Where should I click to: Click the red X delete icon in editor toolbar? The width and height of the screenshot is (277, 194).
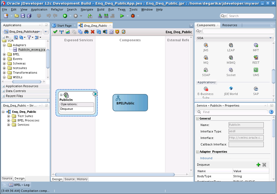point(92,32)
